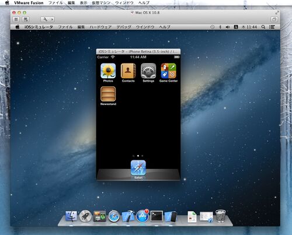Open host ファイル menu in top bar
292x235 pixels.
pos(55,3)
